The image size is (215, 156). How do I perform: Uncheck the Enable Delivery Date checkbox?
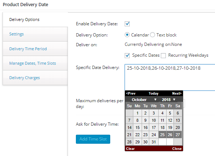click(127, 24)
